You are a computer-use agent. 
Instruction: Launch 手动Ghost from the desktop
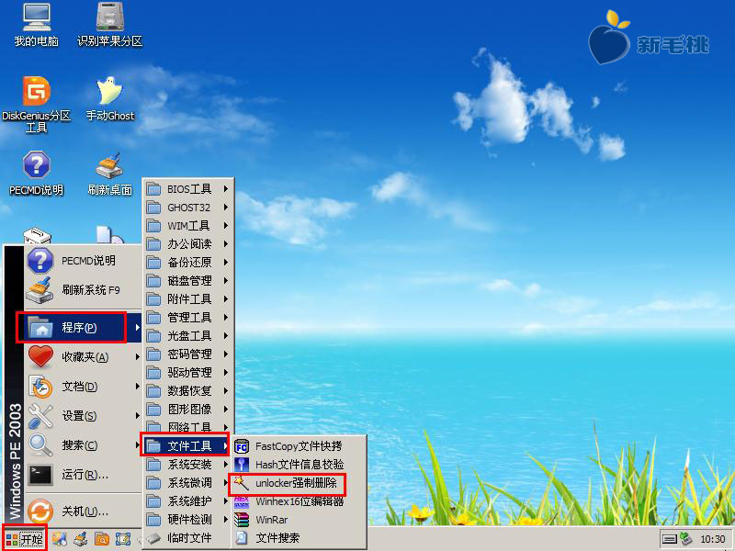click(109, 99)
